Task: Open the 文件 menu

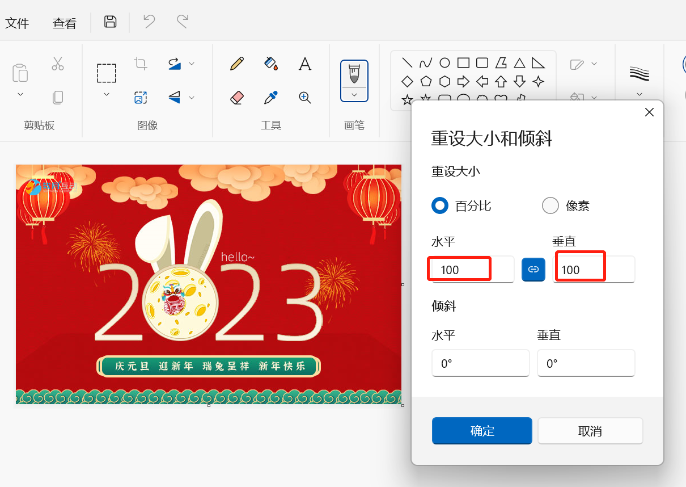Action: tap(17, 23)
